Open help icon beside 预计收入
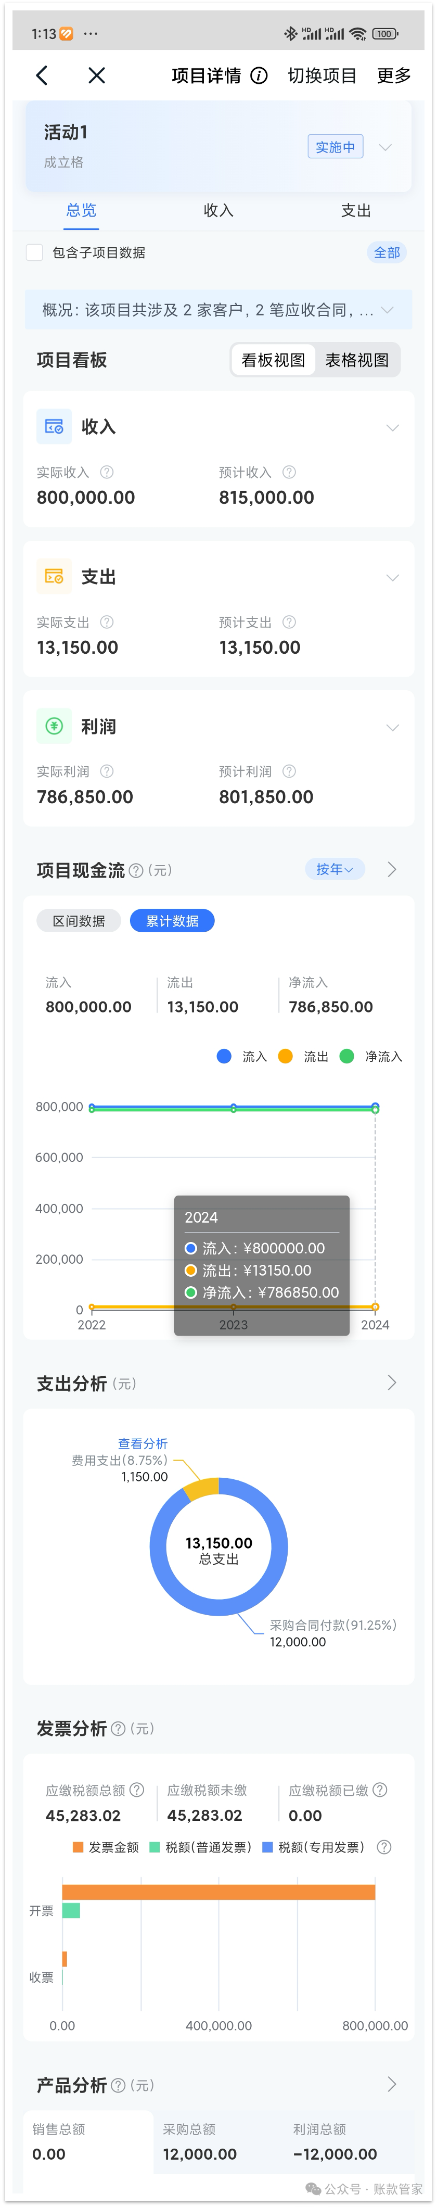This screenshot has height=2207, width=437. (x=290, y=472)
